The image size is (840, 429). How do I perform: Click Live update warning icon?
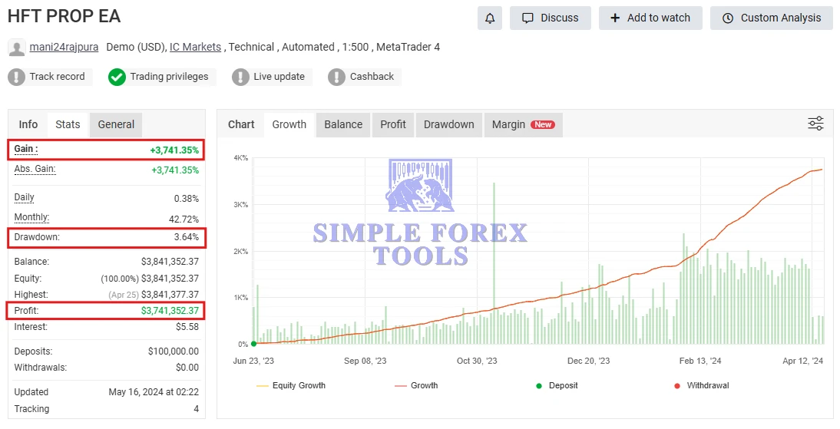(x=240, y=77)
